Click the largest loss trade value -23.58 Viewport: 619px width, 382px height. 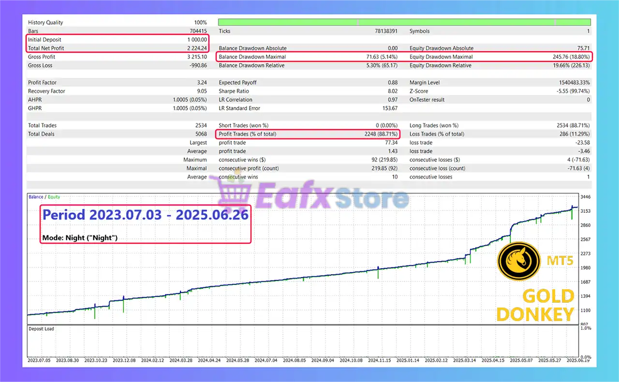[583, 143]
